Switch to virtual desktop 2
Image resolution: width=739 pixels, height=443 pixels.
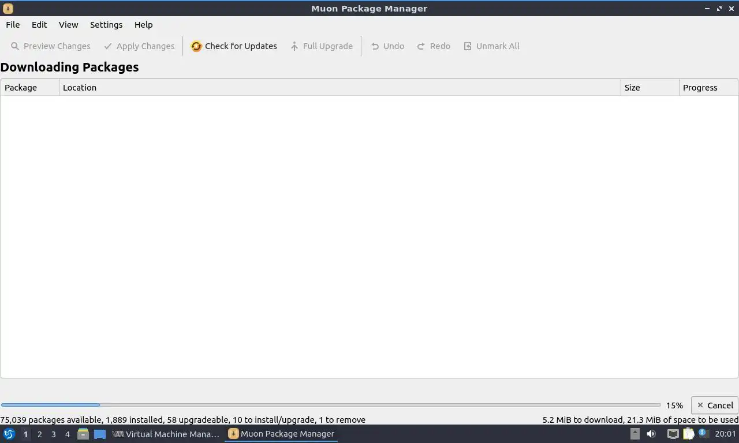(x=39, y=434)
